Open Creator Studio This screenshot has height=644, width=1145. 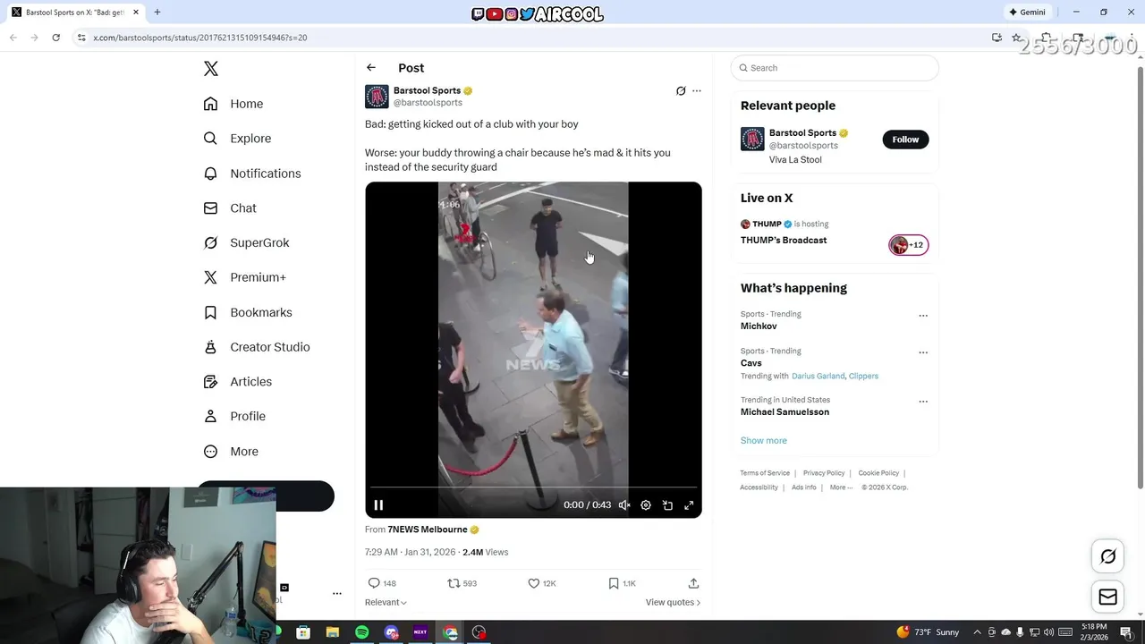[257, 347]
